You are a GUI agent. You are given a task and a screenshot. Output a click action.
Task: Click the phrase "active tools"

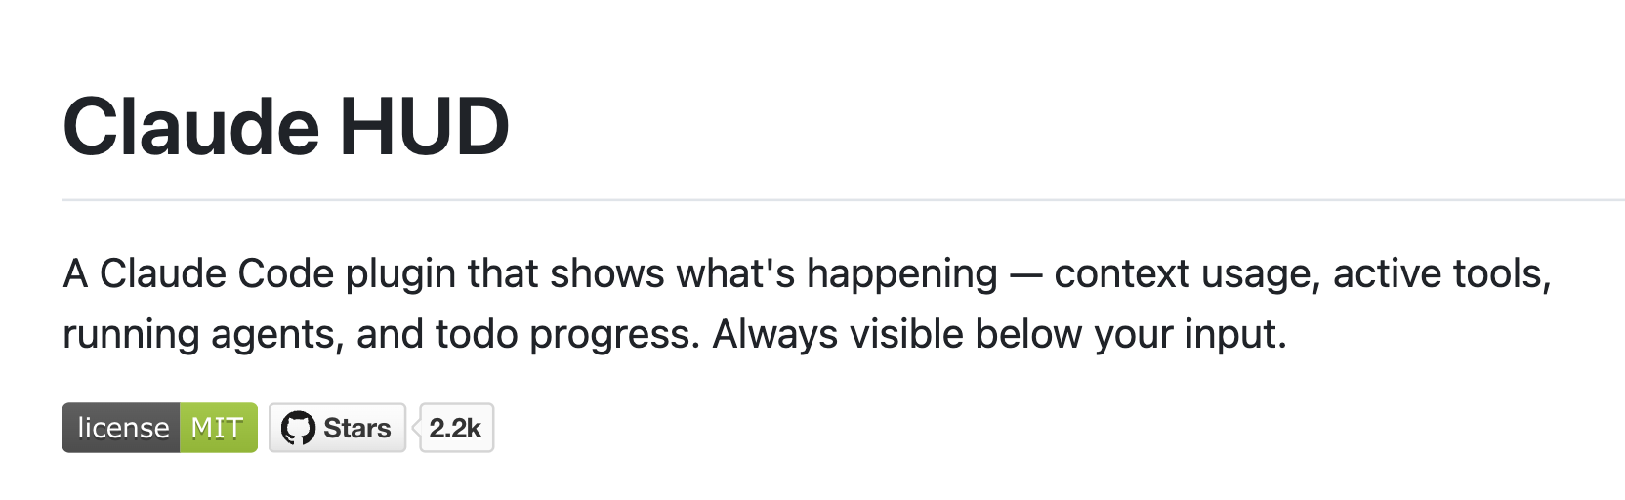click(1440, 273)
